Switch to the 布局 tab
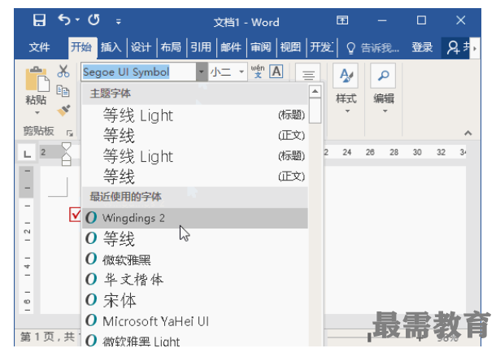Image resolution: width=496 pixels, height=357 pixels. click(x=171, y=47)
